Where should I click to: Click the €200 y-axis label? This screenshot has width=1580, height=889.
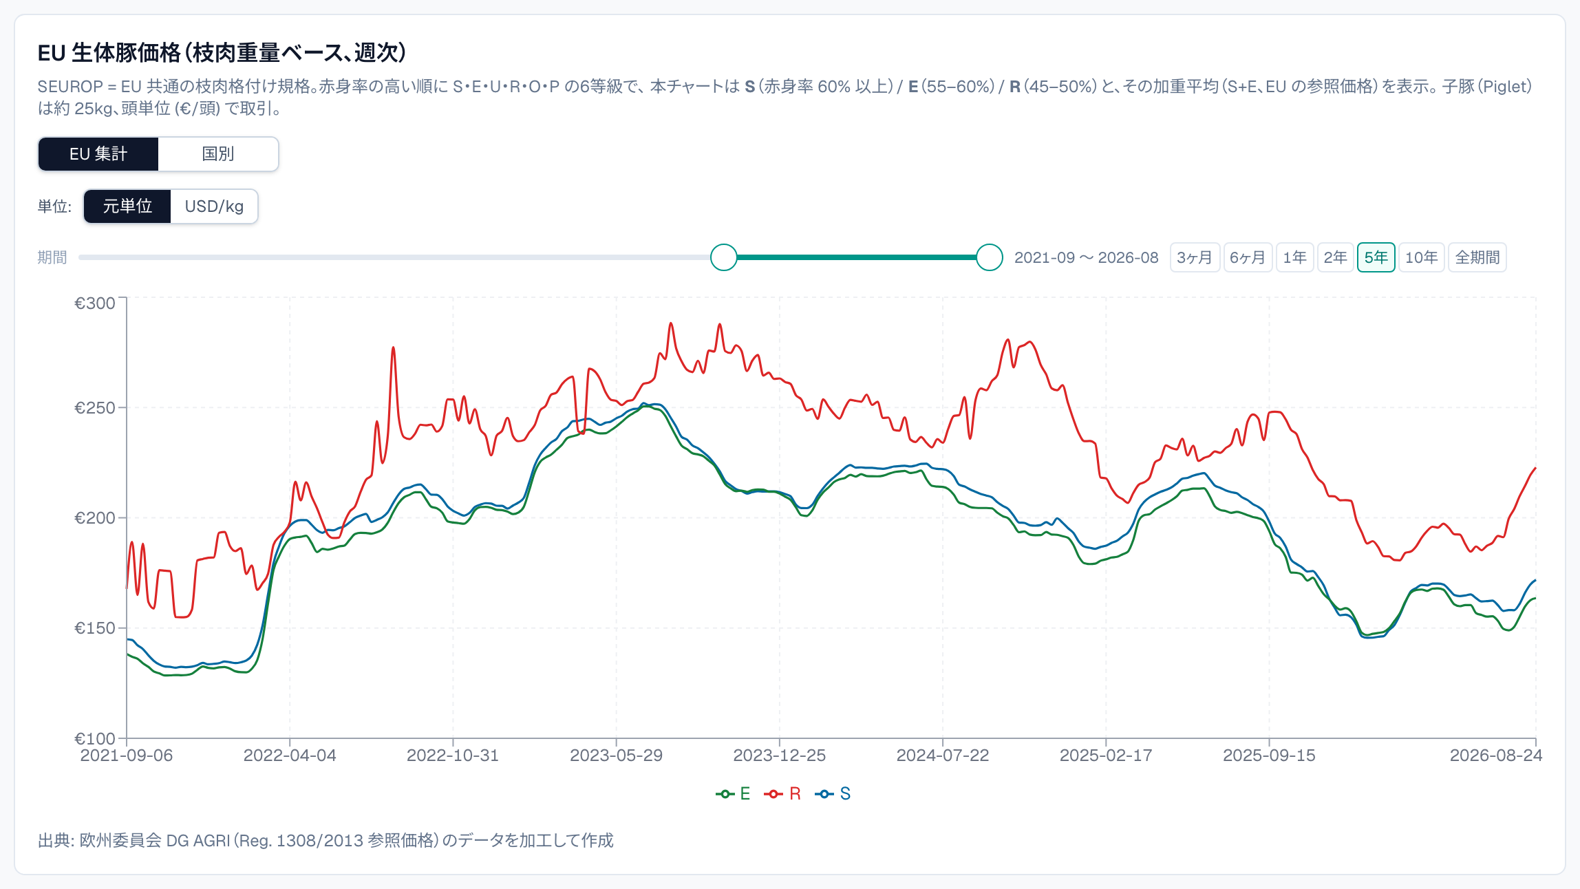(x=95, y=518)
